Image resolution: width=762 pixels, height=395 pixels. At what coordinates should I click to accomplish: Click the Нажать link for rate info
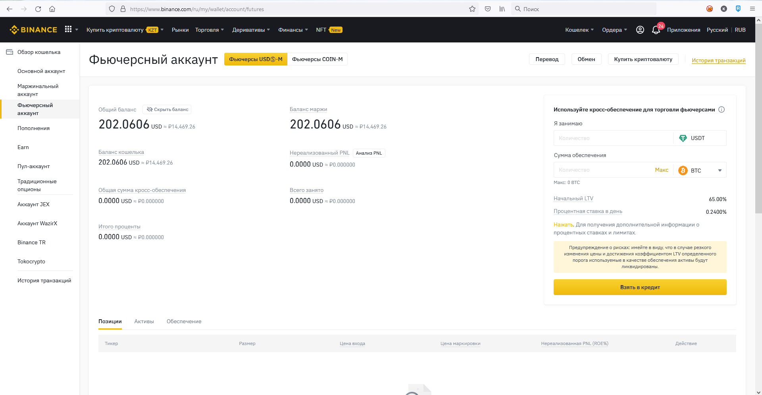(563, 224)
